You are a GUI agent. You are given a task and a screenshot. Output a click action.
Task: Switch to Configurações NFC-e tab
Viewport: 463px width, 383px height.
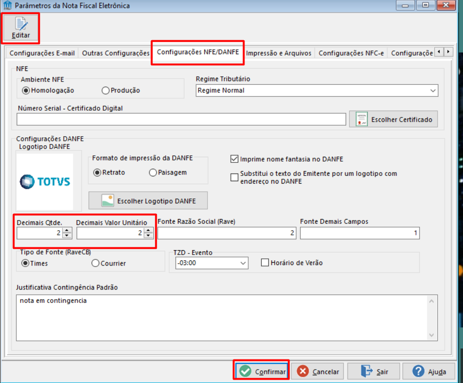[351, 53]
